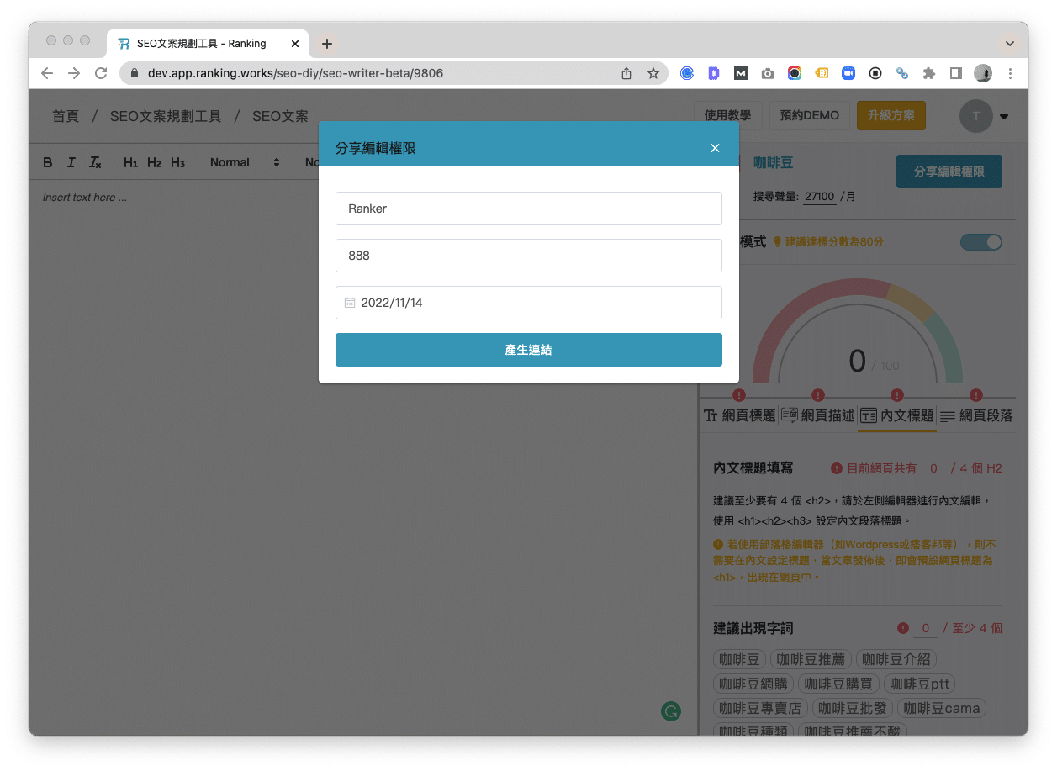Viewport: 1057px width, 771px height.
Task: Toggle italic formatting in the editor
Action: [71, 162]
